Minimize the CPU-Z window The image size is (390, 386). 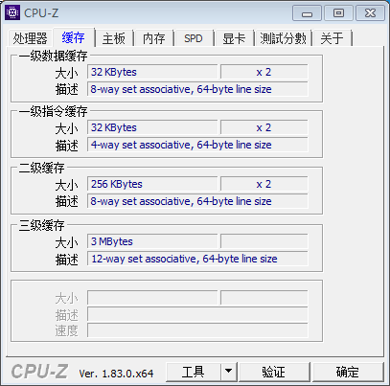click(307, 13)
